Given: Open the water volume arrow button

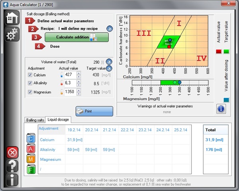Looking at the screenshot, I should pyautogui.click(x=109, y=62).
